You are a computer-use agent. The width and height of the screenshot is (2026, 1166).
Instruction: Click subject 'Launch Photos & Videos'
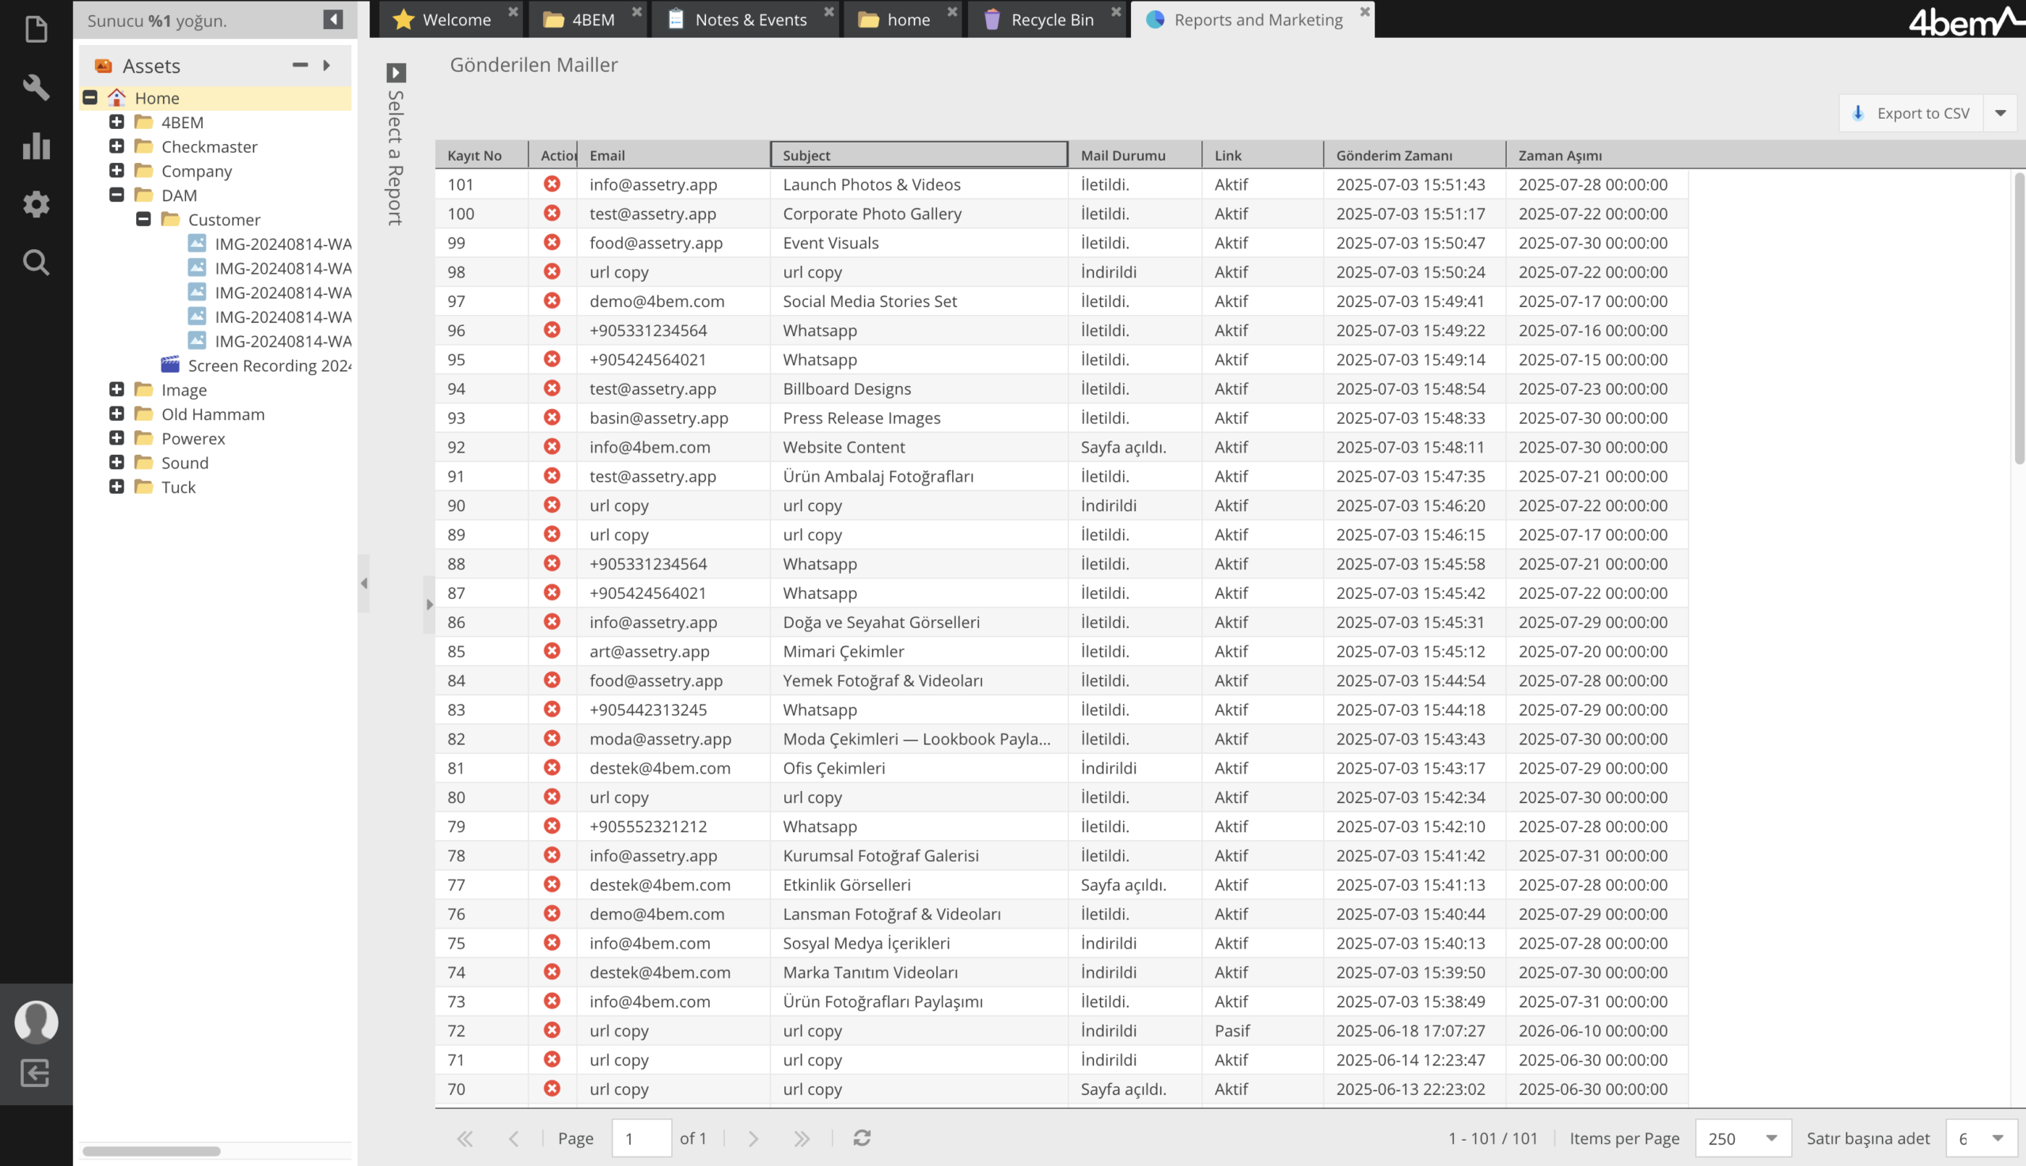(871, 184)
